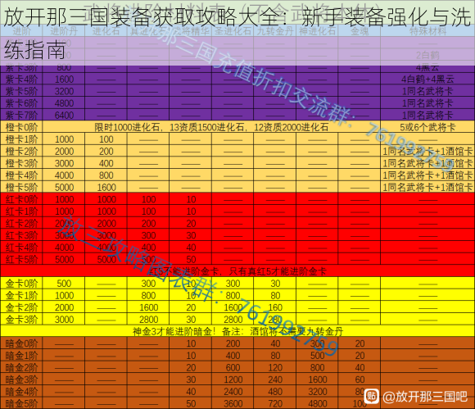Select 1同名武将卡+1酒馆卡 in 橙卡5阶 row

tap(427, 188)
